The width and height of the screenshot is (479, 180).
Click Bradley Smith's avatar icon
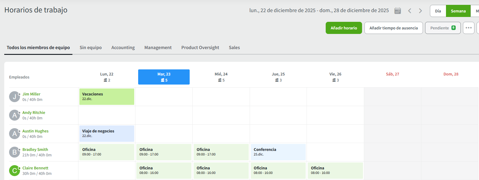(14, 152)
